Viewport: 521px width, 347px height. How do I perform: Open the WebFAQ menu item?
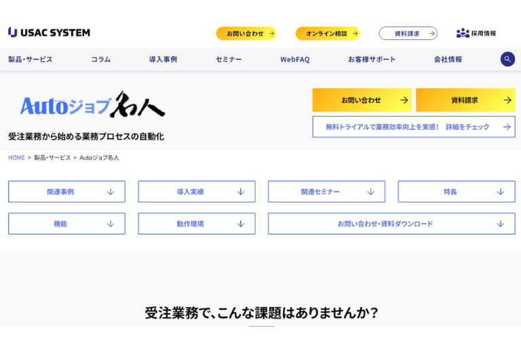pyautogui.click(x=294, y=60)
